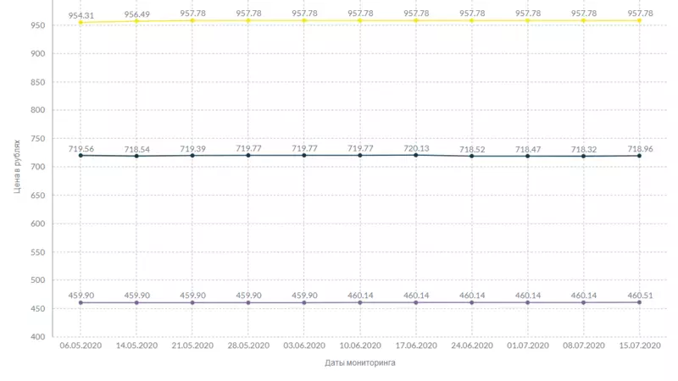Click the purple line point at 06.05.2020

tap(81, 302)
